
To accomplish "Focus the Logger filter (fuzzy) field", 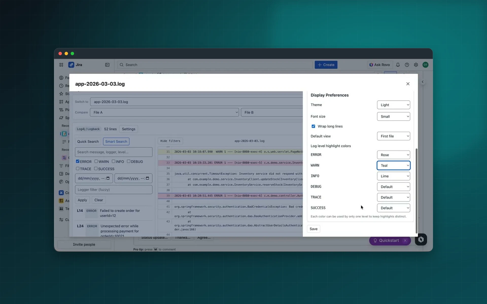I will tap(114, 189).
